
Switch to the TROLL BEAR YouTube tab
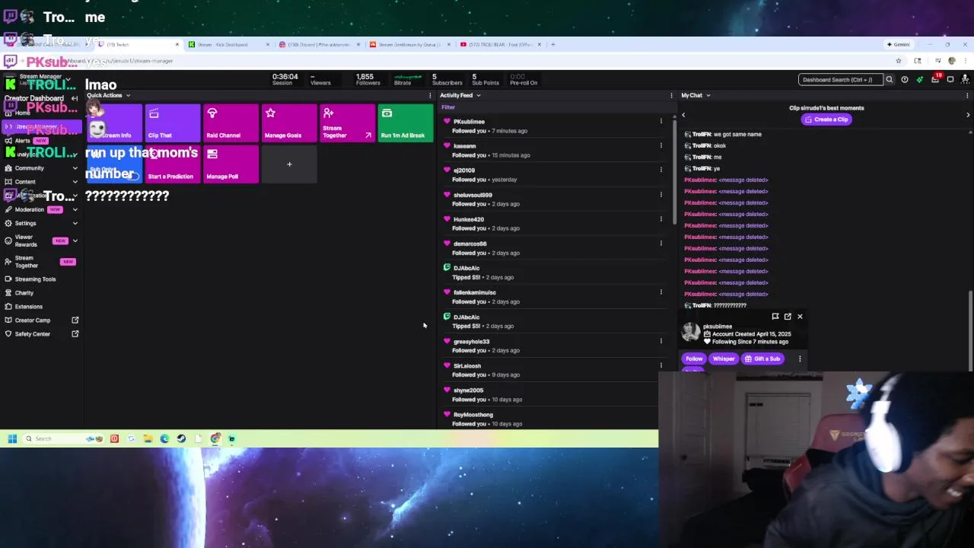(x=501, y=44)
